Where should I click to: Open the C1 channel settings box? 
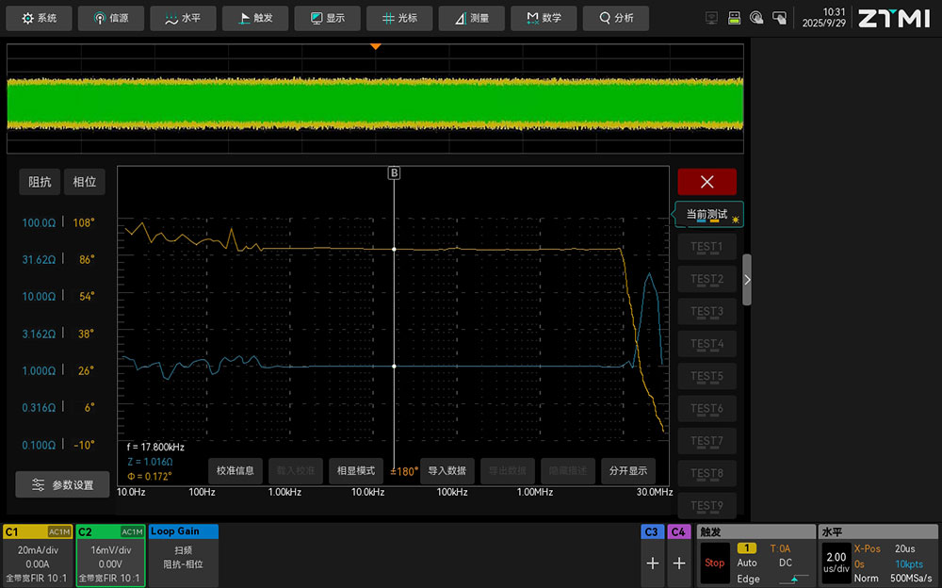[x=38, y=555]
